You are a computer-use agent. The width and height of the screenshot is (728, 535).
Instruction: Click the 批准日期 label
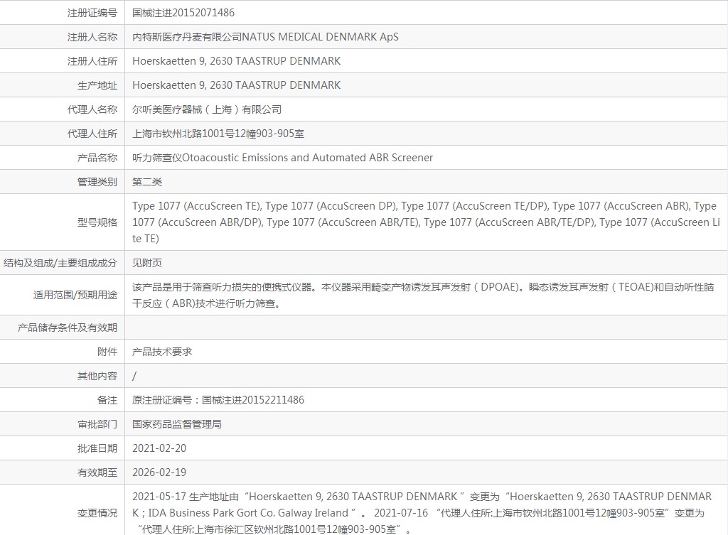[x=97, y=448]
